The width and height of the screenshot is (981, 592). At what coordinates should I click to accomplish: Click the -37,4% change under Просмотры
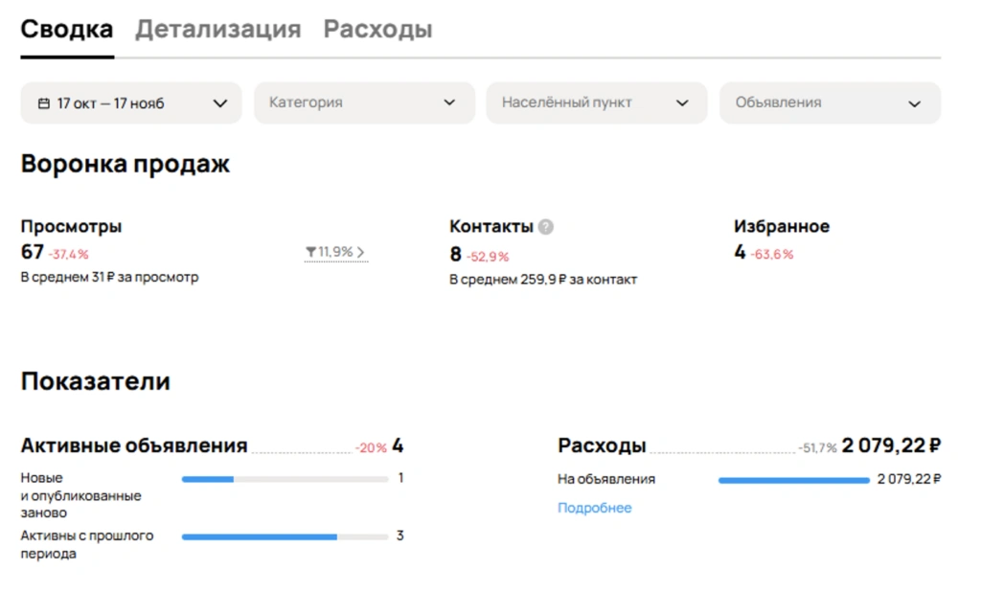click(x=69, y=255)
